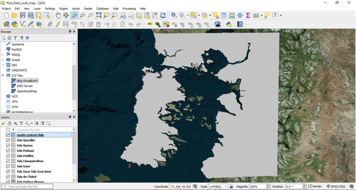This screenshot has height=190, width=356.
Task: Hide the Isla Maillén layer
Action: pos(8,156)
